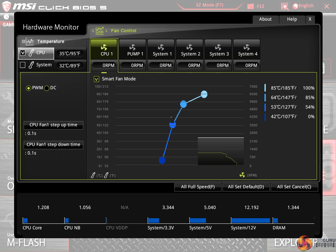The image size is (336, 252).
Task: Click the CPU Fan1 step up time button
Action: coord(53,125)
